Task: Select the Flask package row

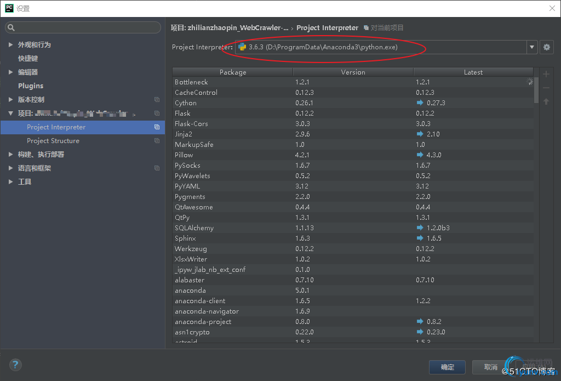Action: click(x=353, y=113)
